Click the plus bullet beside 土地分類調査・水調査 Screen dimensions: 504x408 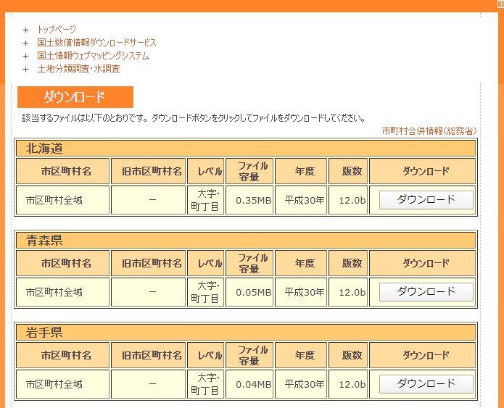(x=26, y=69)
